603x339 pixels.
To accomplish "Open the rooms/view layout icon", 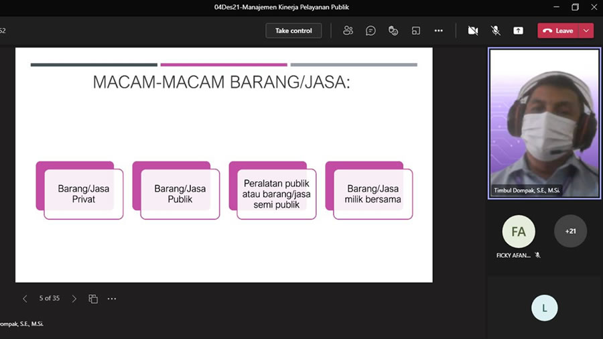I will 416,31.
